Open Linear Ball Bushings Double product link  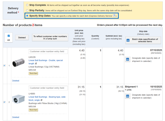pyautogui.click(x=45, y=60)
